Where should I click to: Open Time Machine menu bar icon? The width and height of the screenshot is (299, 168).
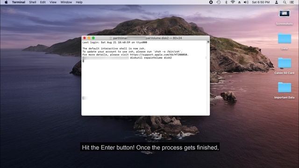pos(219,2)
